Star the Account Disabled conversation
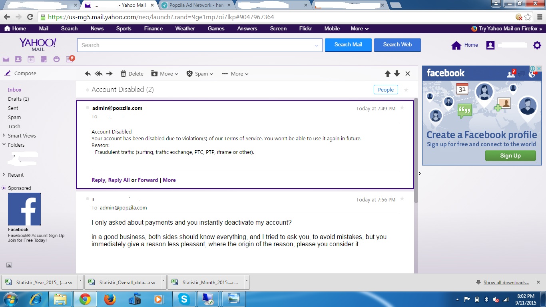The width and height of the screenshot is (546, 307). pyautogui.click(x=406, y=90)
